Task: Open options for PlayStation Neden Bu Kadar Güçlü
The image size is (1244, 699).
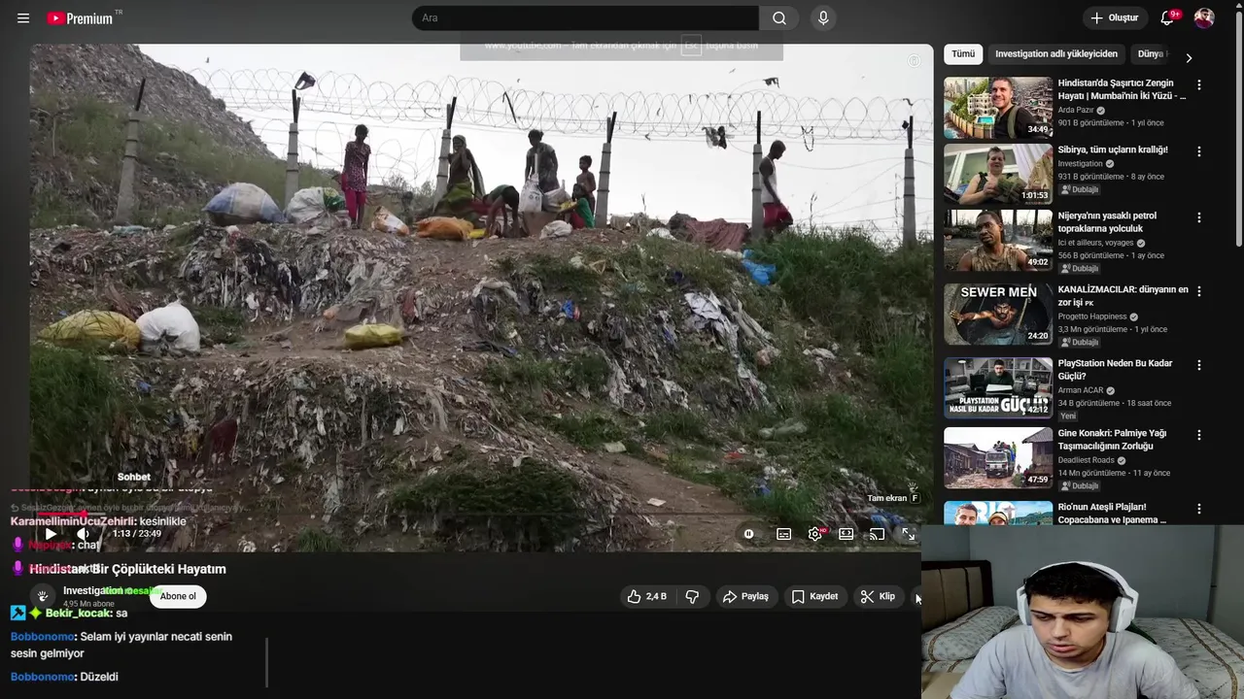Action: point(1199,365)
